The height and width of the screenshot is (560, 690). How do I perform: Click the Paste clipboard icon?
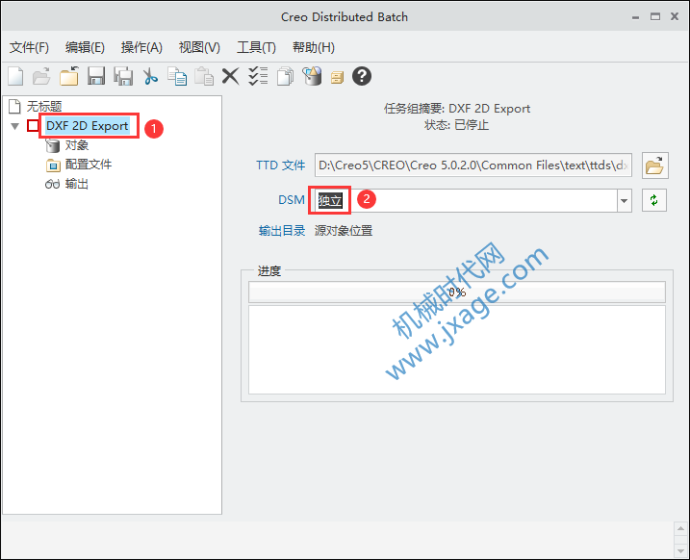tap(204, 76)
